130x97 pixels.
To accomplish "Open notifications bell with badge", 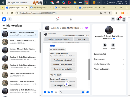I will [x=119, y=19].
